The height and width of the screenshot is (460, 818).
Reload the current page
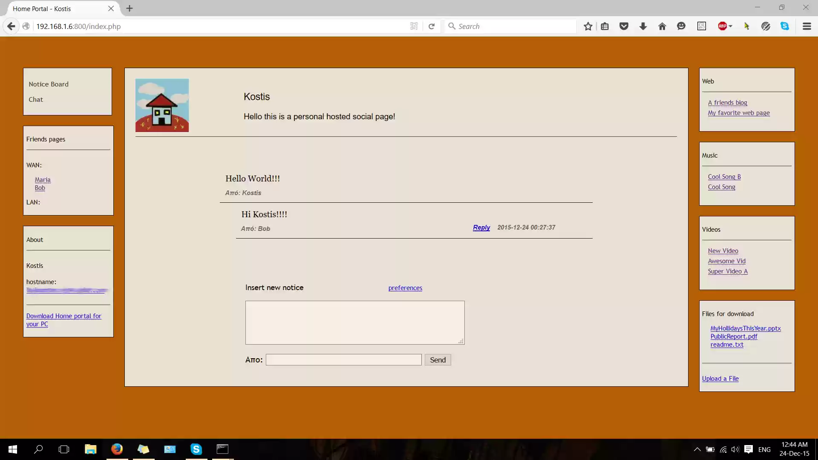click(432, 26)
